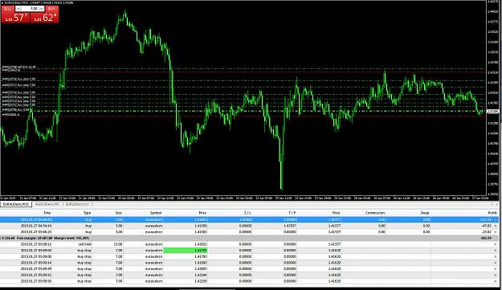The image size is (502, 290).
Task: Click the sell limit order line label on chart
Action: pyautogui.click(x=19, y=67)
